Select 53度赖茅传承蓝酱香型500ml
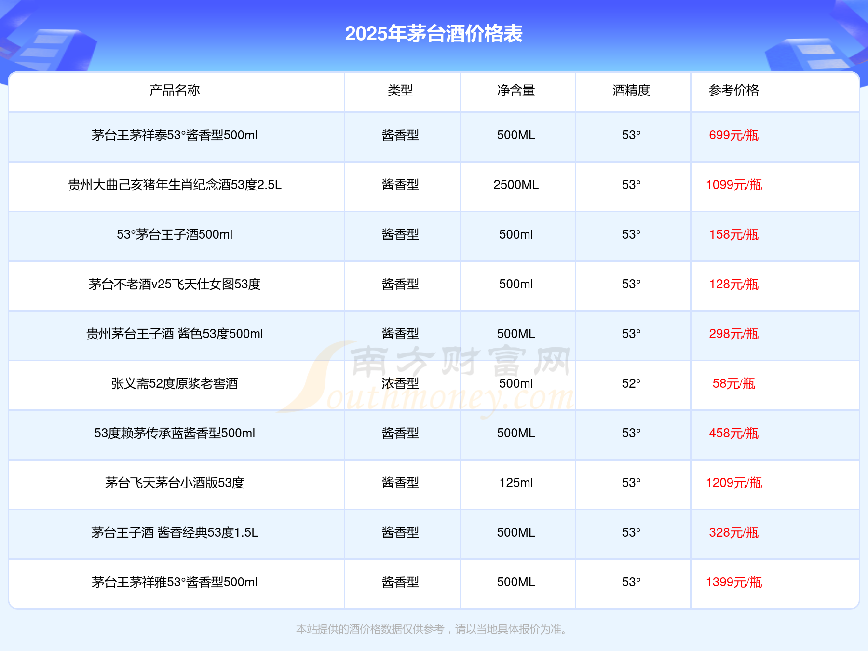 [175, 433]
